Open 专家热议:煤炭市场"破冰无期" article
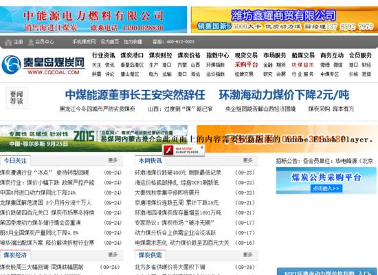 click(175, 223)
